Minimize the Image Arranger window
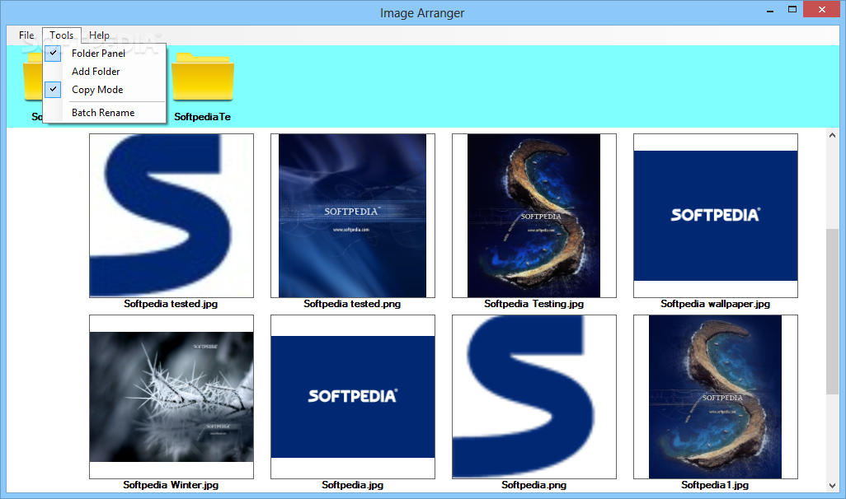Image resolution: width=846 pixels, height=499 pixels. [770, 10]
